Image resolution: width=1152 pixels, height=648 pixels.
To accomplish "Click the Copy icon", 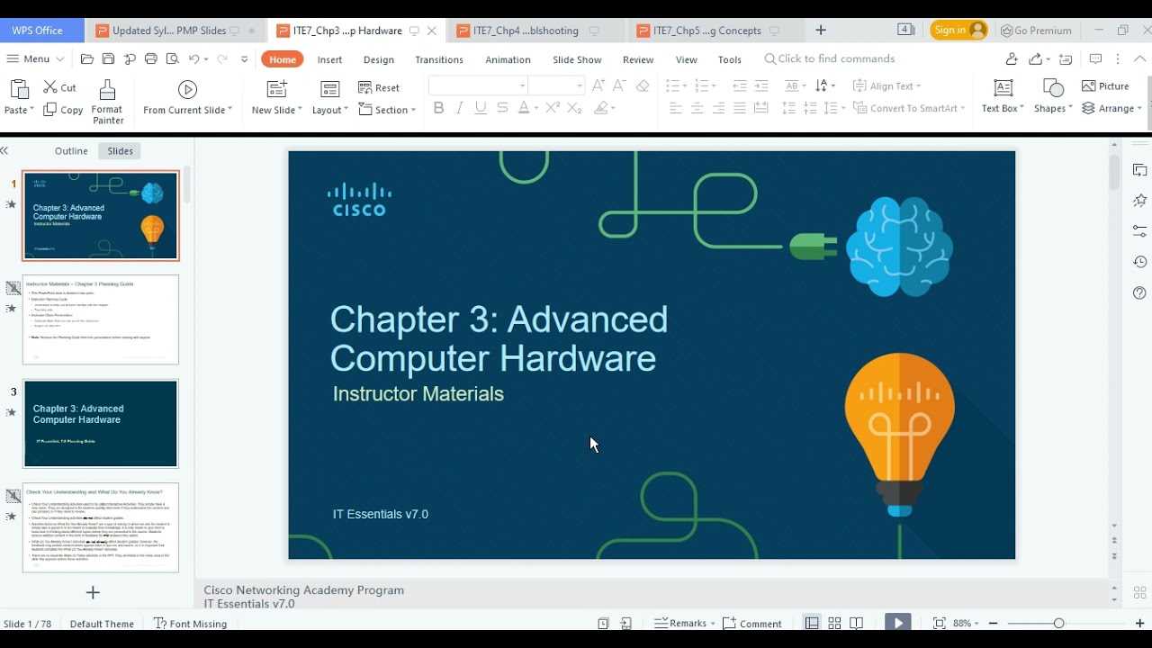I will 49,110.
